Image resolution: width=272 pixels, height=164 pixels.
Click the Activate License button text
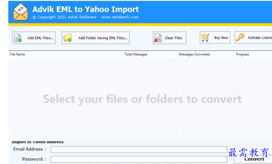[x=260, y=37]
